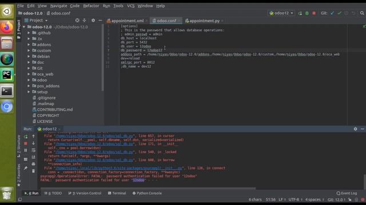366x205 pixels.
Task: Open odoo12 run configuration dropdown
Action: pyautogui.click(x=281, y=13)
